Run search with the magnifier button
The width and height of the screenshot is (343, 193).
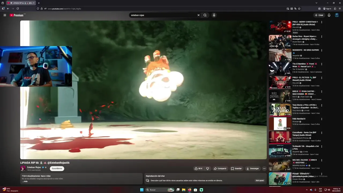[x=205, y=15]
